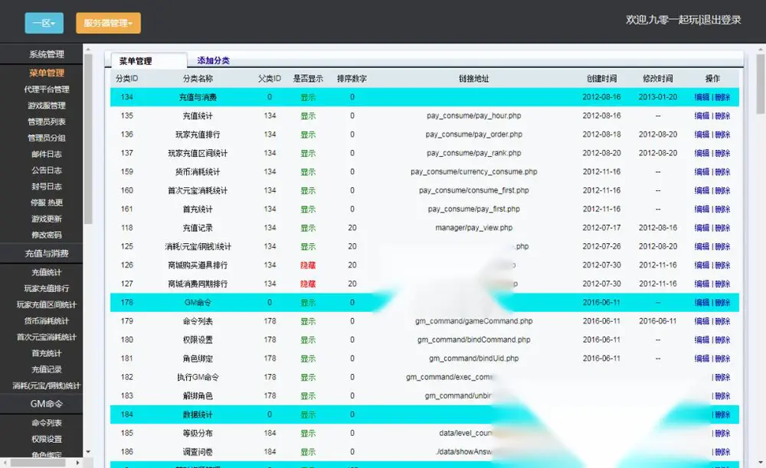Delete row 180 权限设置
The height and width of the screenshot is (468, 766).
point(722,340)
